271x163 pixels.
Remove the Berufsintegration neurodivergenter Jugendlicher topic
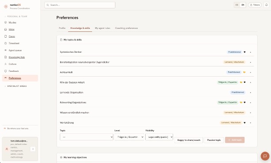click(x=251, y=62)
